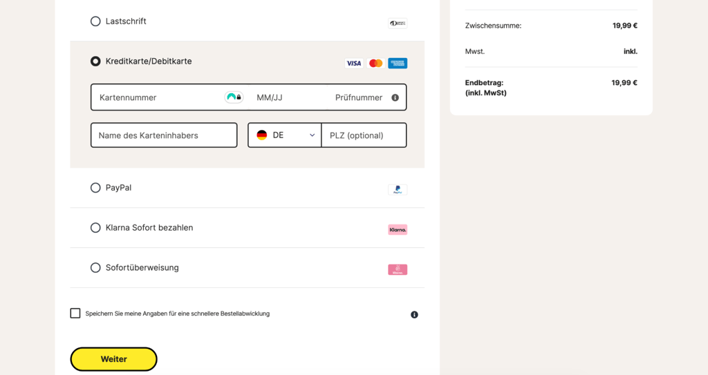
Task: Click the card autofill lock icon in Kartennummer
Action: point(234,97)
